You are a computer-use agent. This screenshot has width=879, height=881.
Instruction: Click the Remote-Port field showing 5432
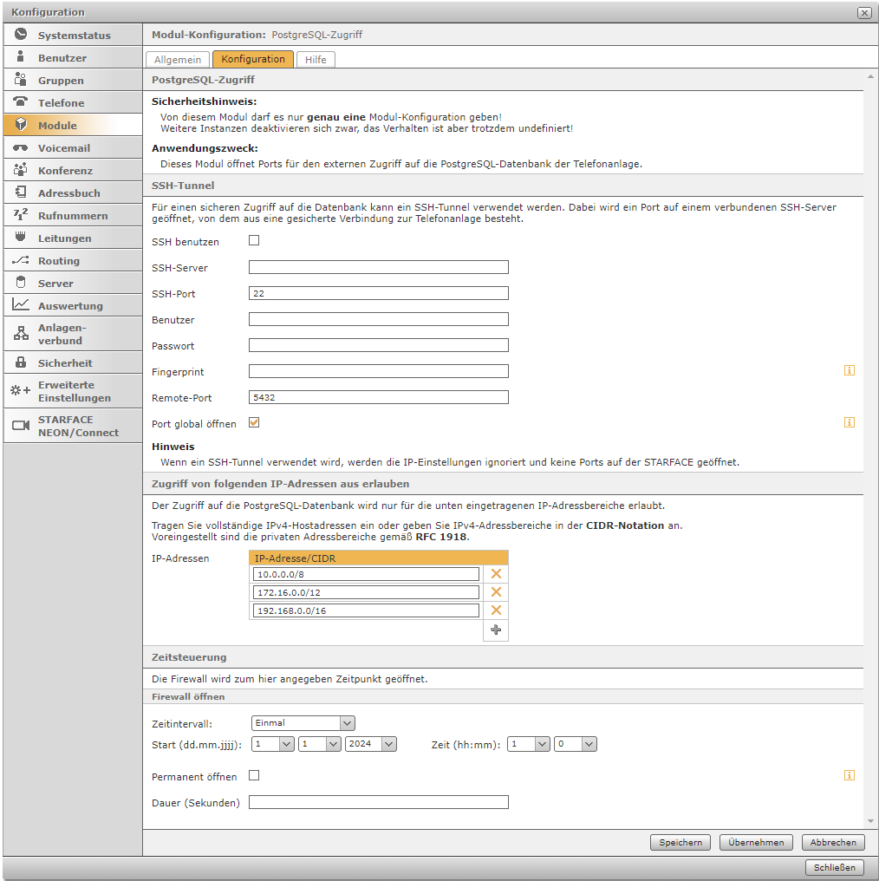click(379, 397)
